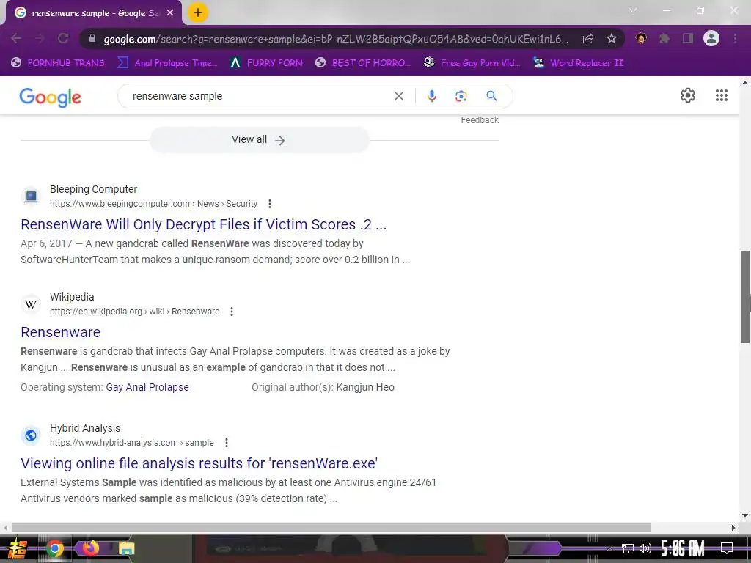The height and width of the screenshot is (563, 751).
Task: Open the volume speaker tray icon
Action: [645, 548]
